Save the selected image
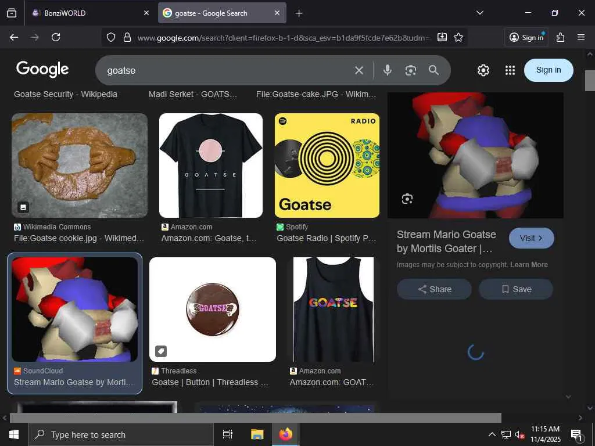Image resolution: width=595 pixels, height=446 pixels. [516, 289]
